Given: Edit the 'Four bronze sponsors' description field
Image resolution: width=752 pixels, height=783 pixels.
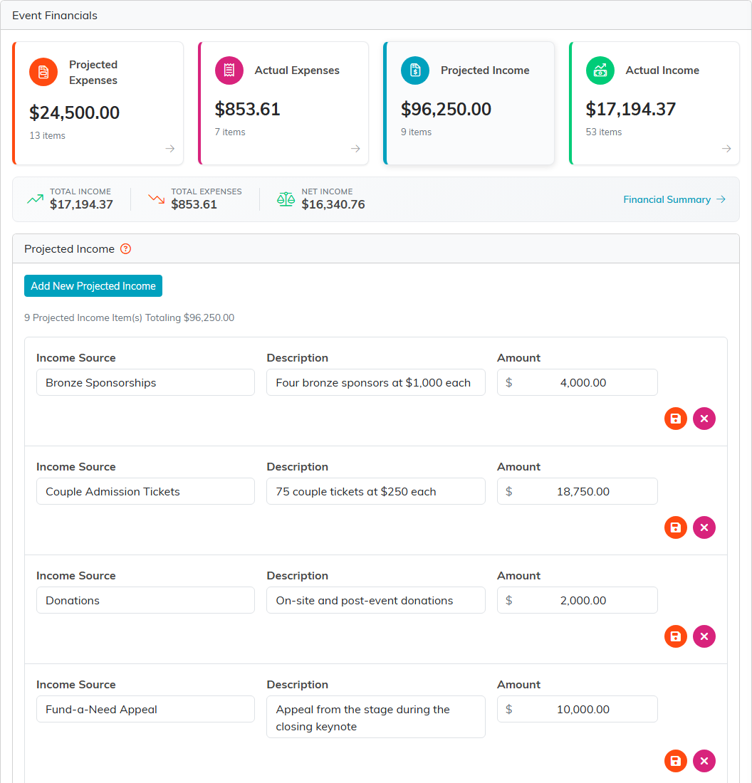Looking at the screenshot, I should click(x=376, y=382).
